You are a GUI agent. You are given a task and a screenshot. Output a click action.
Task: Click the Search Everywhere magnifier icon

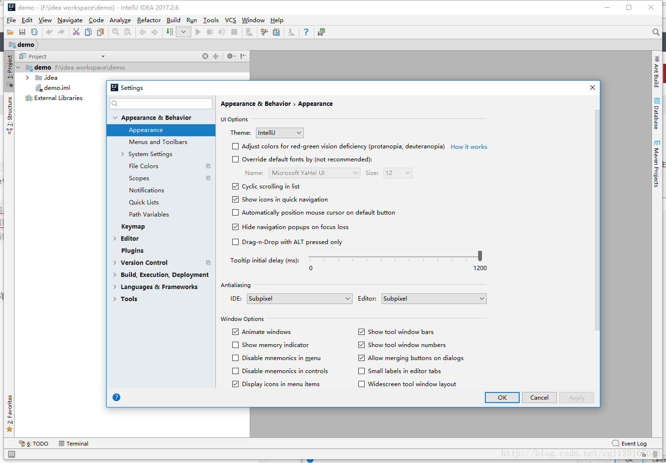click(656, 32)
